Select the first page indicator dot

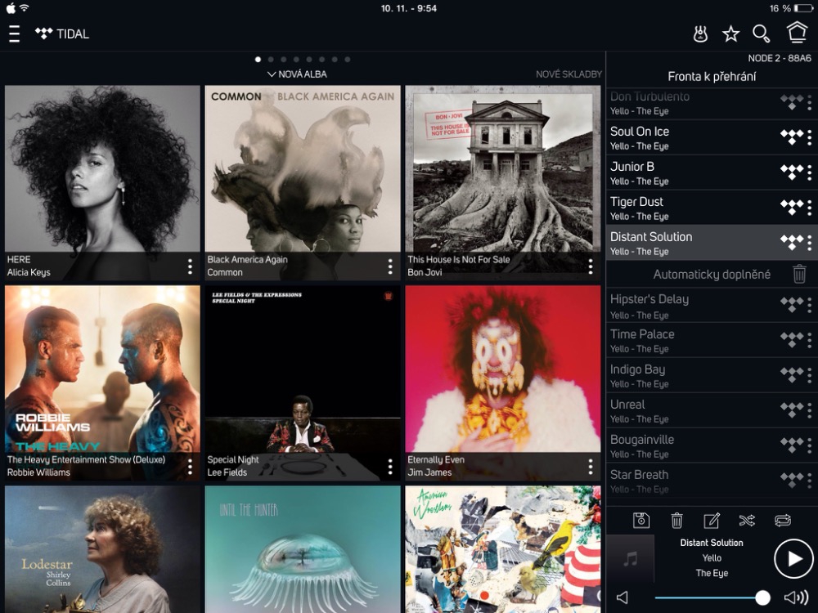click(258, 60)
